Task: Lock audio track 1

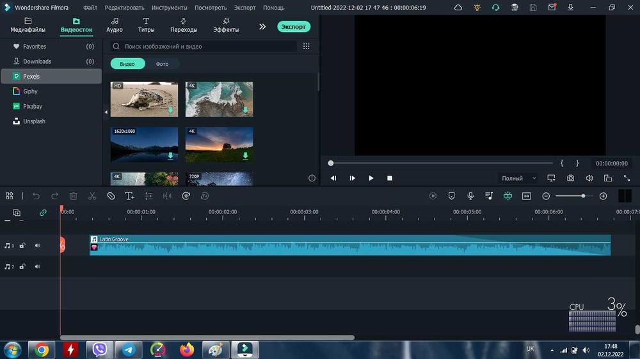Action: (x=22, y=245)
